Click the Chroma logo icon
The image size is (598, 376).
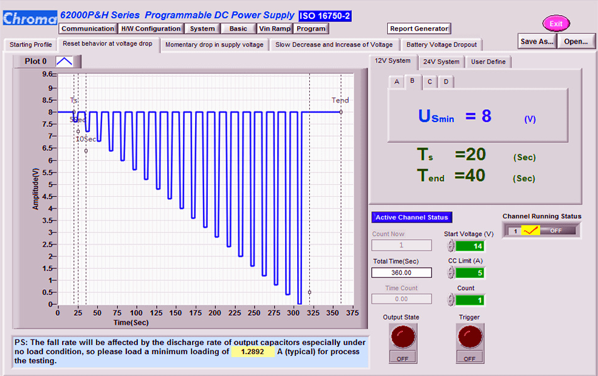(30, 18)
